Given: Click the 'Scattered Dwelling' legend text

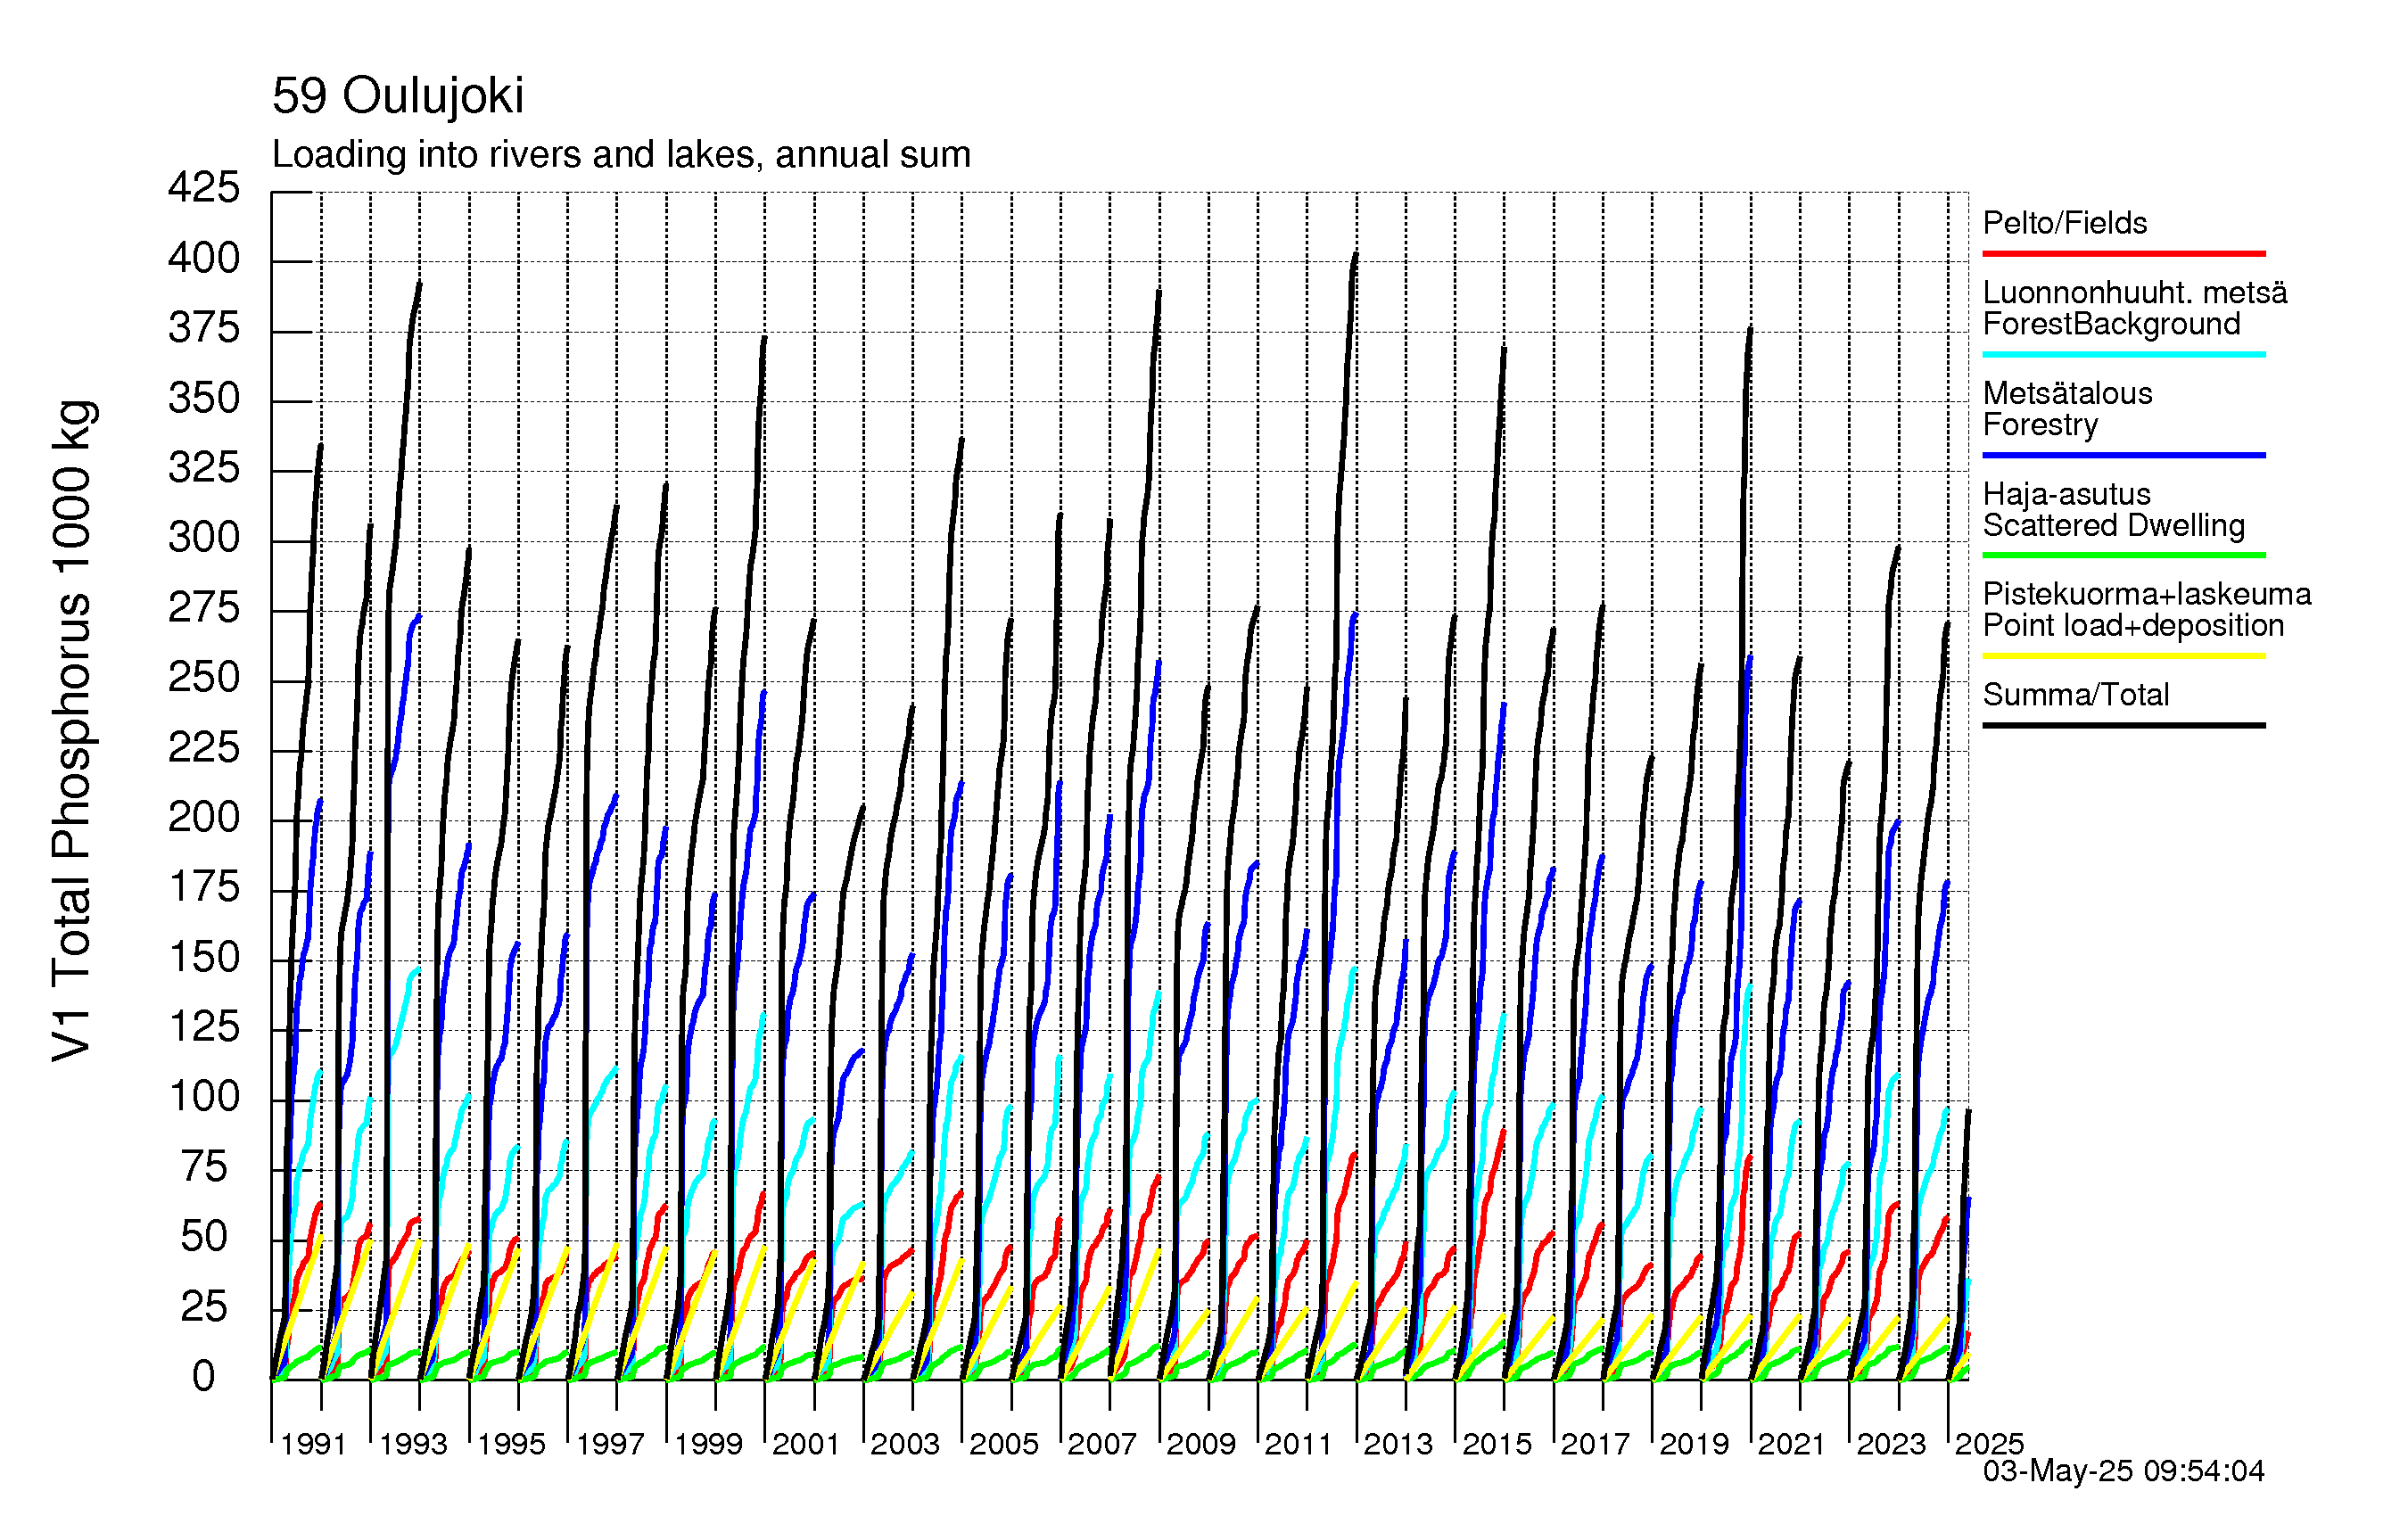Looking at the screenshot, I should pyautogui.click(x=2114, y=526).
